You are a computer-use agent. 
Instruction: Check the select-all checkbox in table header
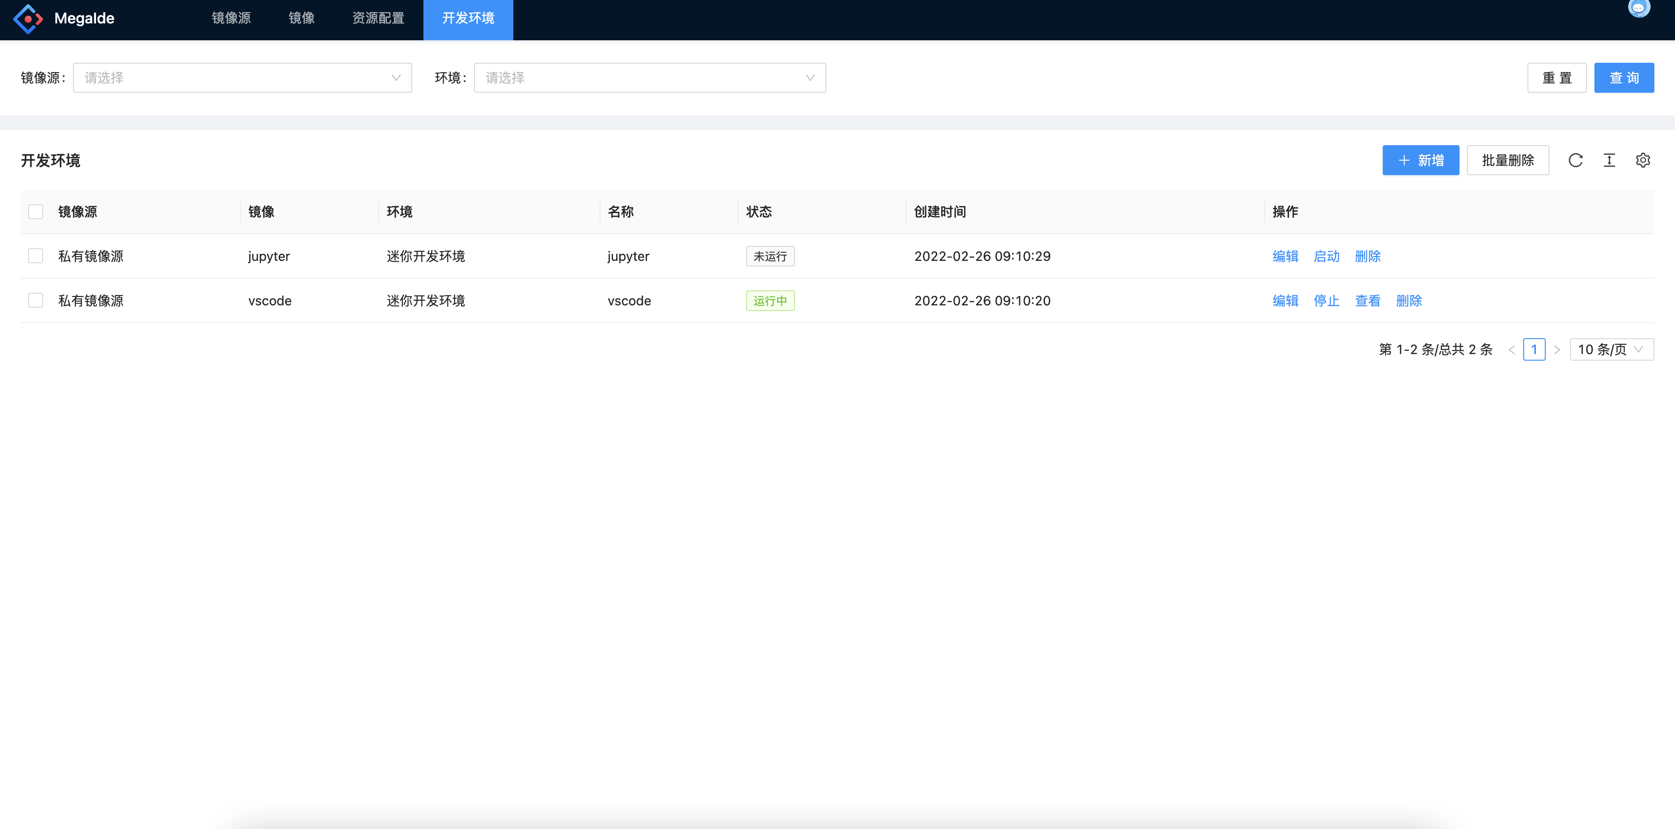[36, 211]
